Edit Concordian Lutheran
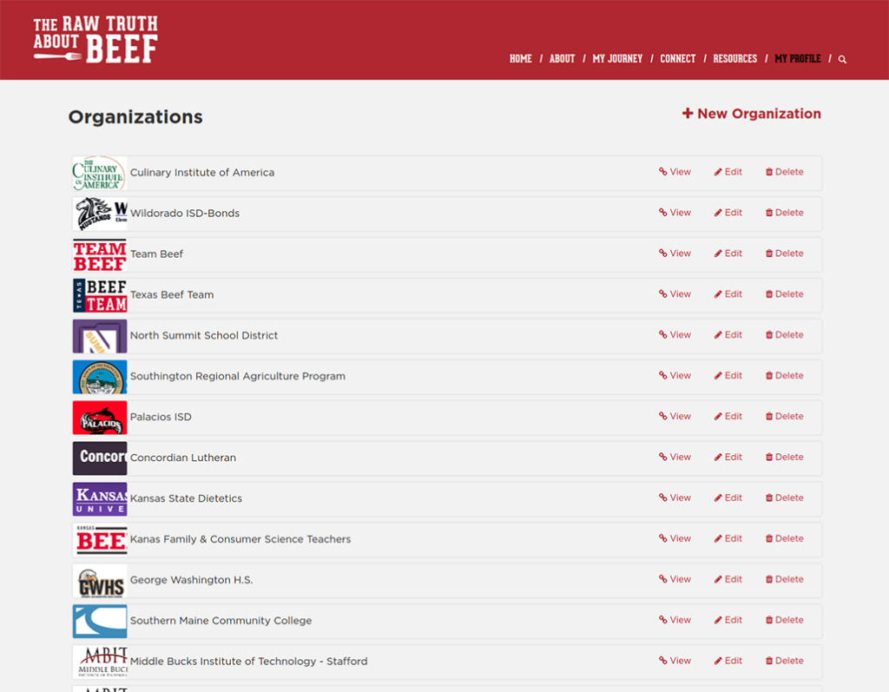Screen dimensions: 889x692 (x=728, y=458)
